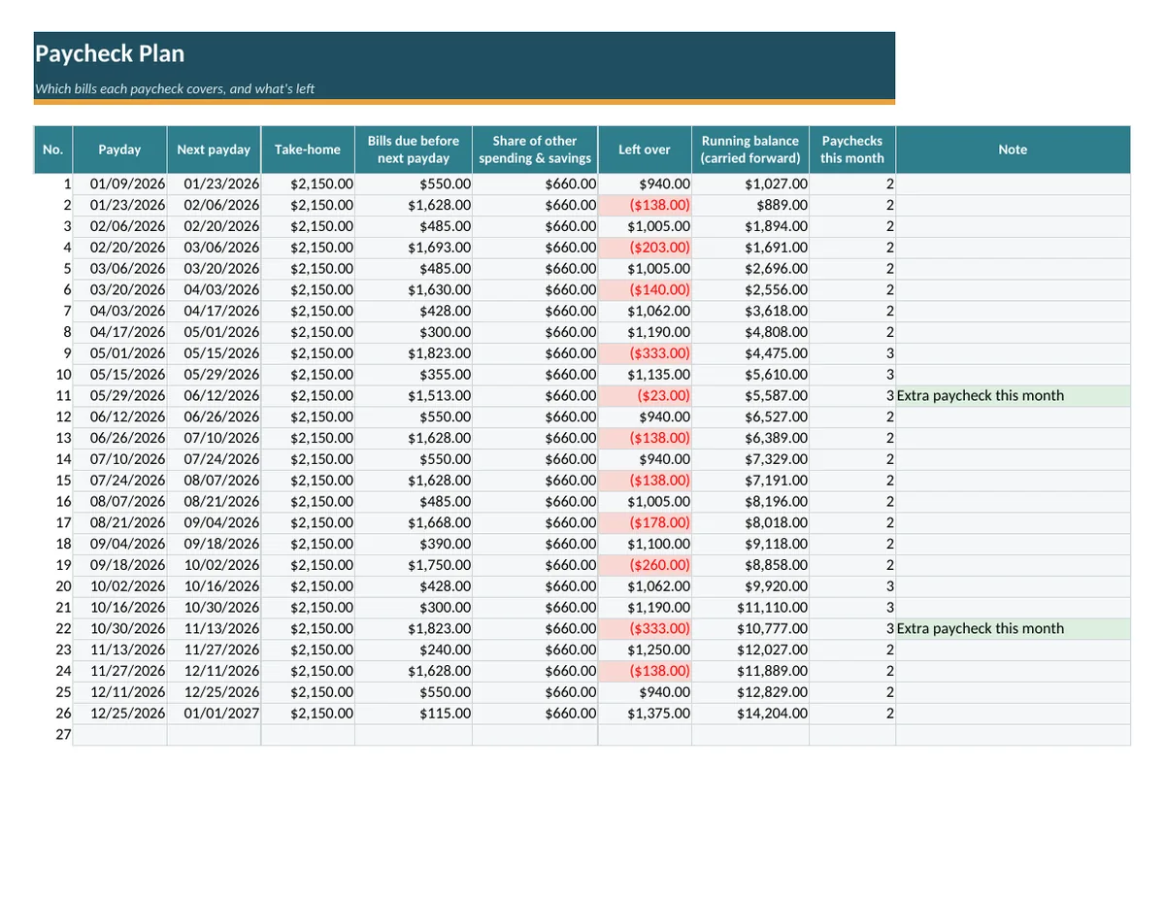
Task: Click the left over cell ($260.00)
Action: coord(645,565)
